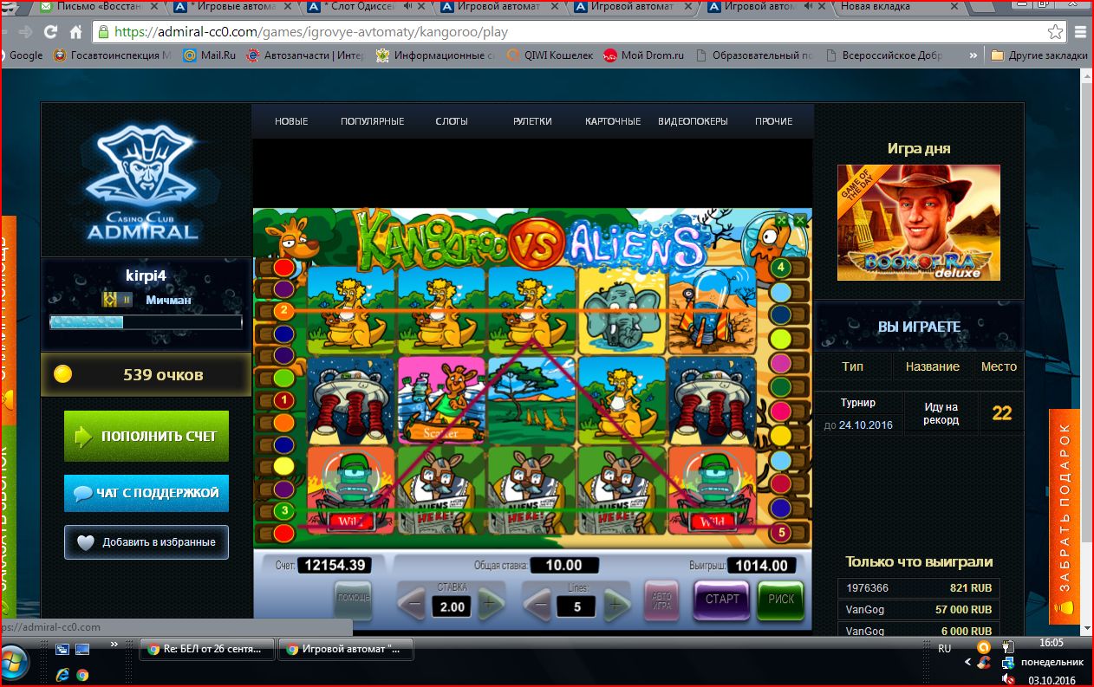This screenshot has width=1094, height=687.
Task: Click the address bar URL
Action: click(x=311, y=32)
